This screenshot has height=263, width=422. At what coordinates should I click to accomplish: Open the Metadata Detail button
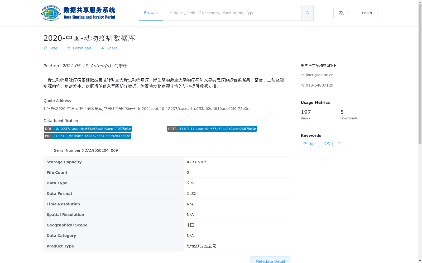pos(270,260)
